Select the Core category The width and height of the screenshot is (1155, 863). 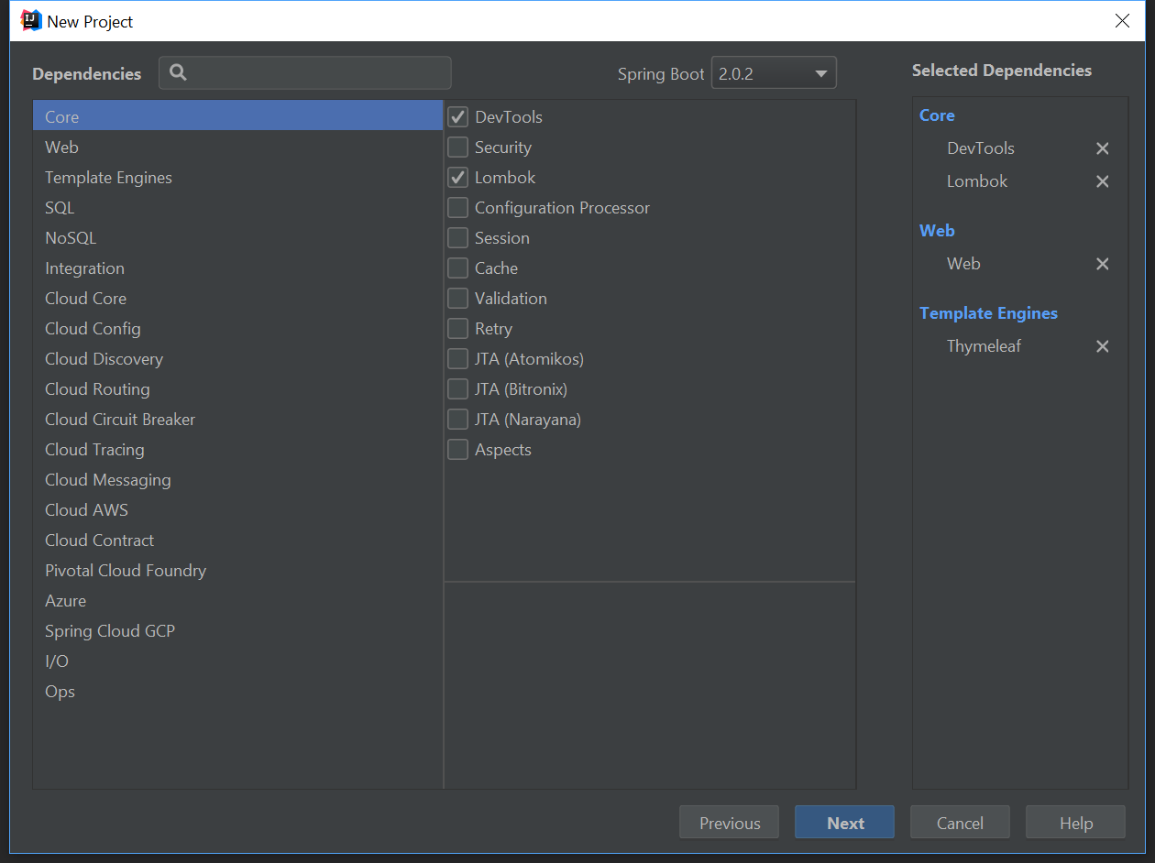[x=237, y=116]
